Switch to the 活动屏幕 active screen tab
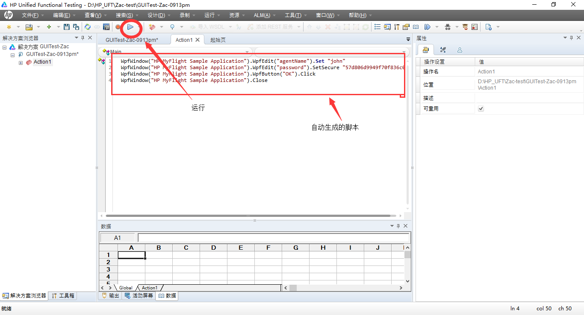 pyautogui.click(x=139, y=295)
